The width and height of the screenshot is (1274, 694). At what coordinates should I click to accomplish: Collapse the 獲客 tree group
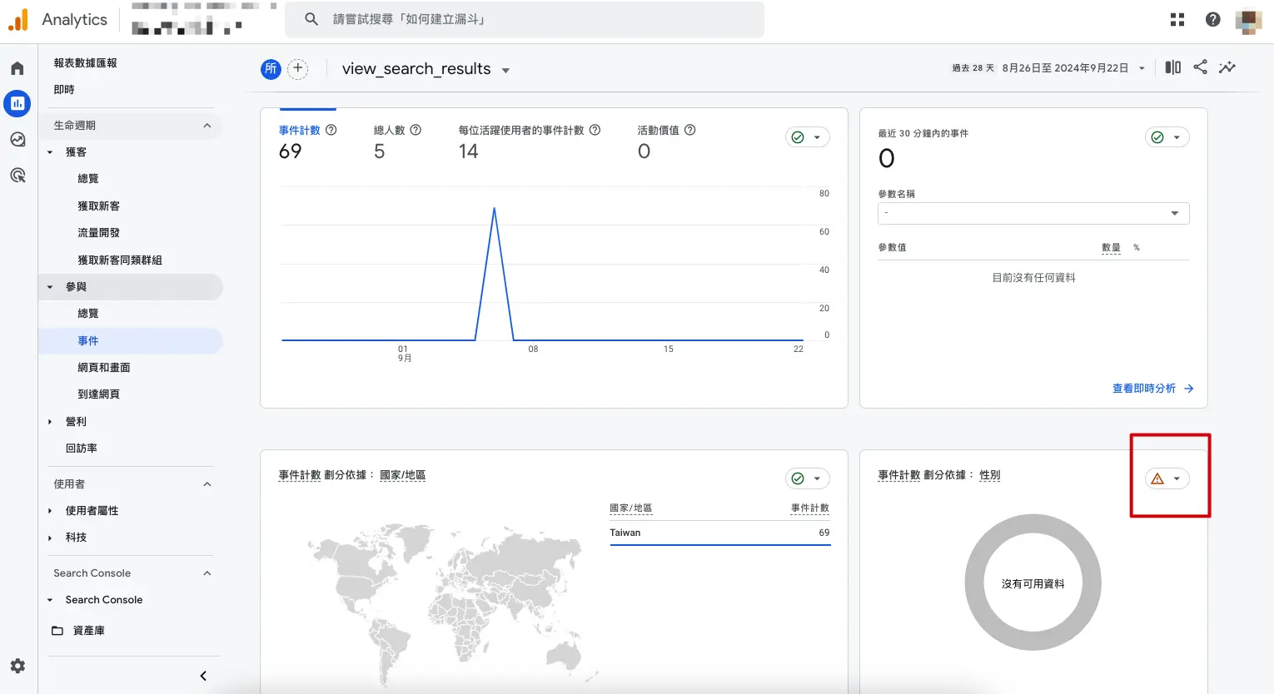click(50, 152)
